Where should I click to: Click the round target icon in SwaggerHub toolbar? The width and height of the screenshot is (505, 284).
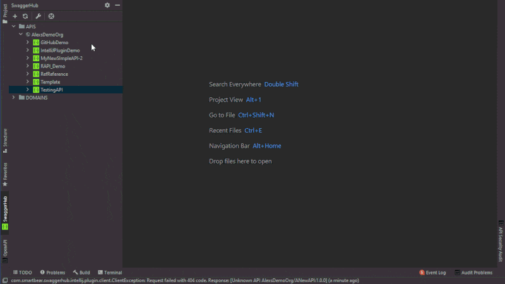51,16
